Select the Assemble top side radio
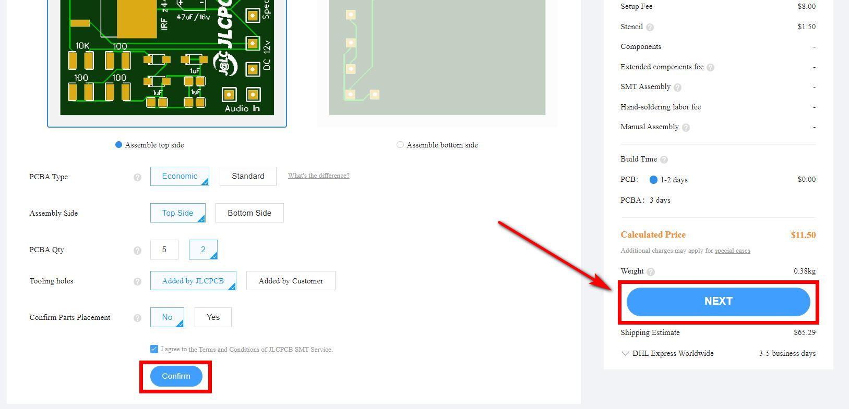Image resolution: width=849 pixels, height=409 pixels. coord(118,145)
